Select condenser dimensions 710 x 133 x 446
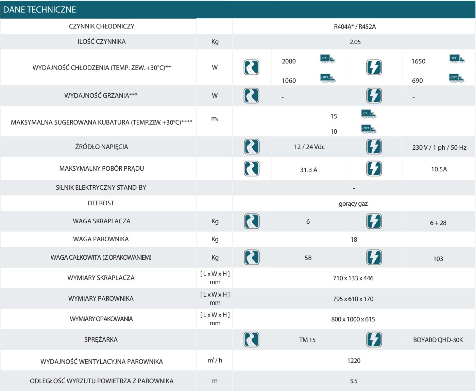 [x=353, y=278]
